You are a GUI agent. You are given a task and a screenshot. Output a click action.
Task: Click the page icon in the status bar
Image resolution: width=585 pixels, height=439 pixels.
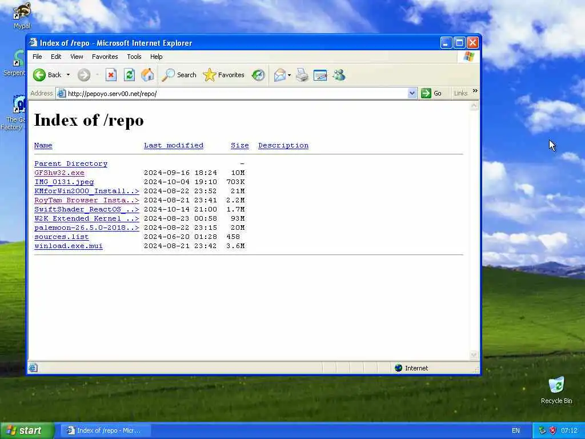point(33,368)
